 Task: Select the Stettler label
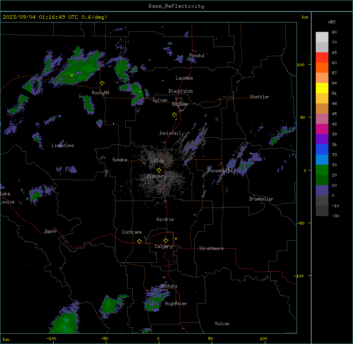(x=259, y=97)
